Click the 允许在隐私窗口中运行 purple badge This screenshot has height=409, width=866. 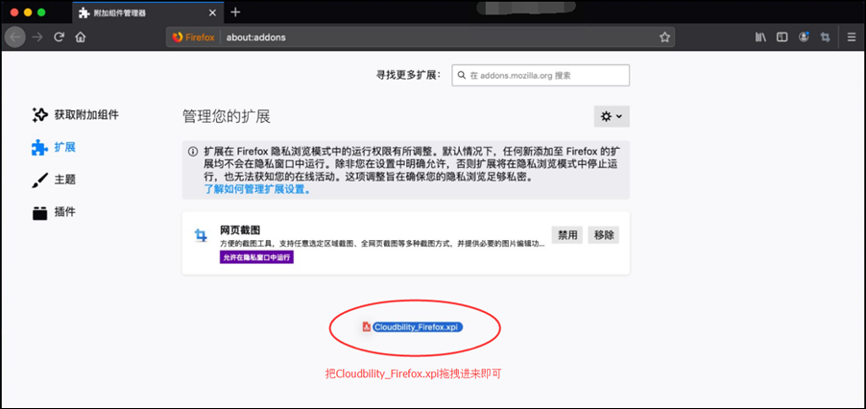tap(256, 257)
